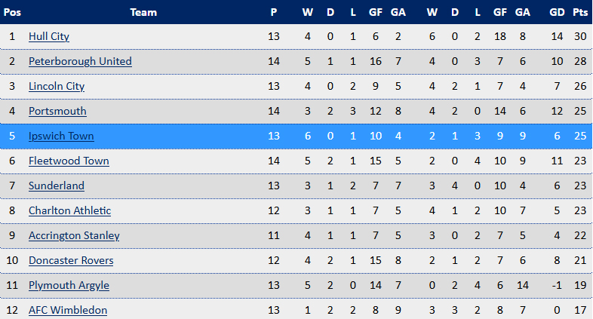Click the Team column header
This screenshot has width=593, height=319.
click(x=143, y=12)
